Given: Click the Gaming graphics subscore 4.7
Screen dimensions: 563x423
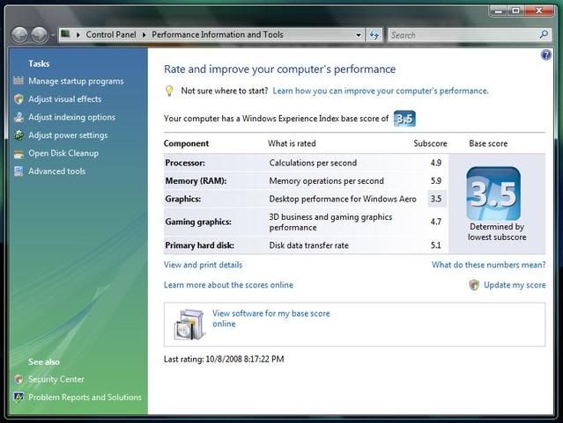Looking at the screenshot, I should pyautogui.click(x=436, y=222).
